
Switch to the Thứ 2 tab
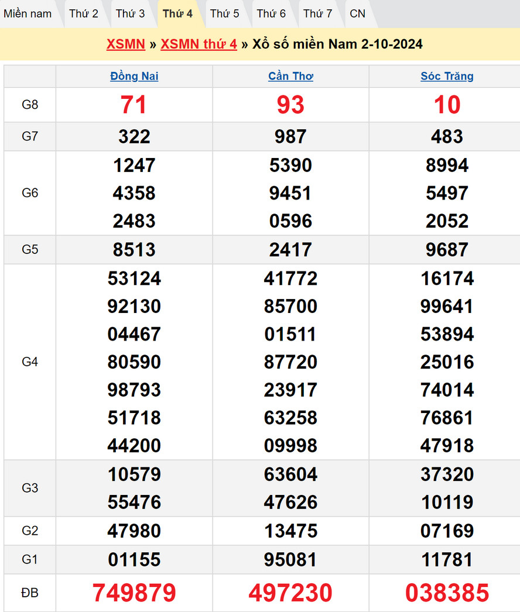pos(84,13)
